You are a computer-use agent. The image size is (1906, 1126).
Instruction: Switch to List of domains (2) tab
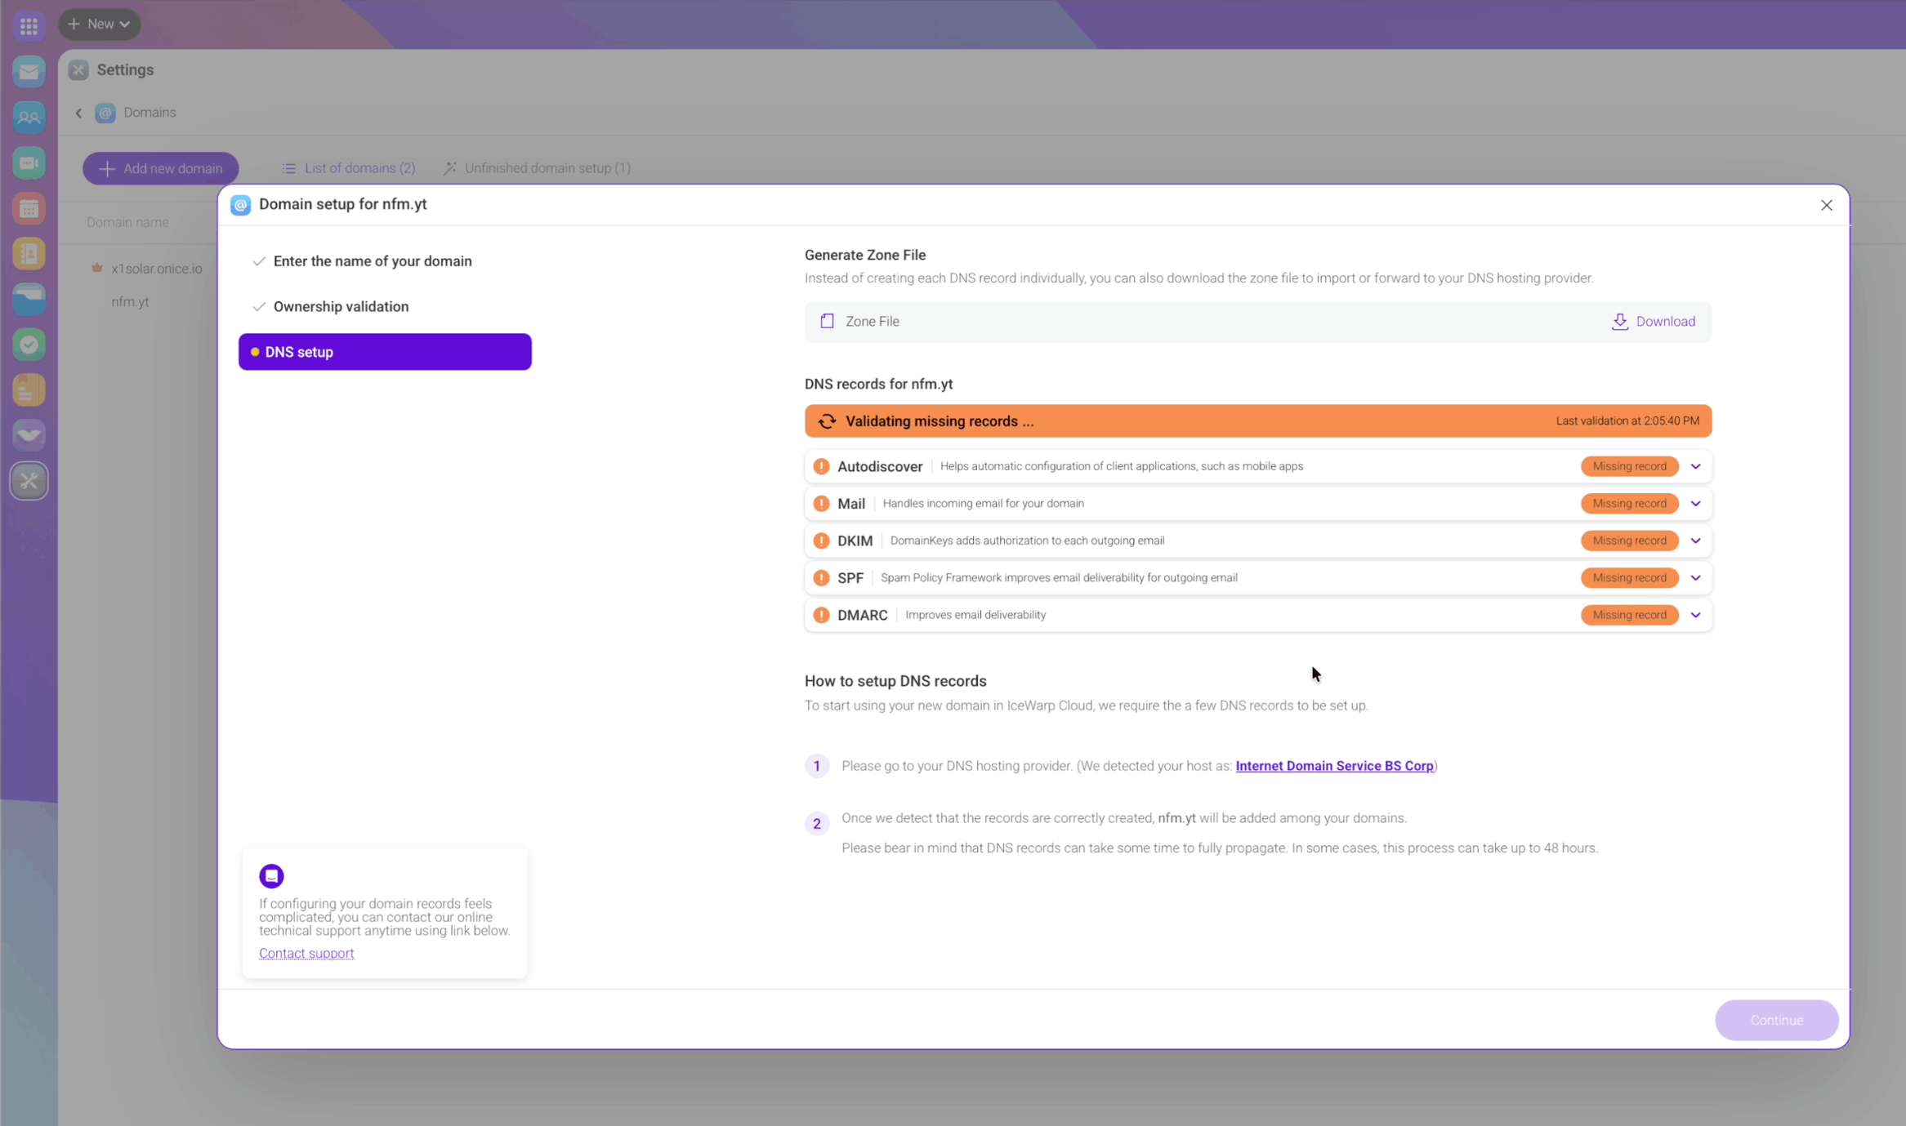349,168
